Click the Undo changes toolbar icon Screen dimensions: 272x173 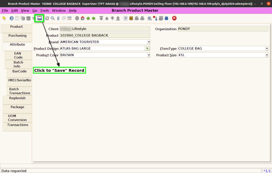click(4, 18)
